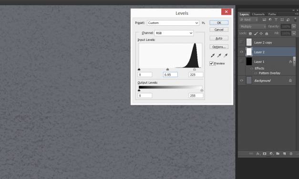Screen dimensions: 299x179
Task: Switch to the Channels tab
Action: click(258, 14)
